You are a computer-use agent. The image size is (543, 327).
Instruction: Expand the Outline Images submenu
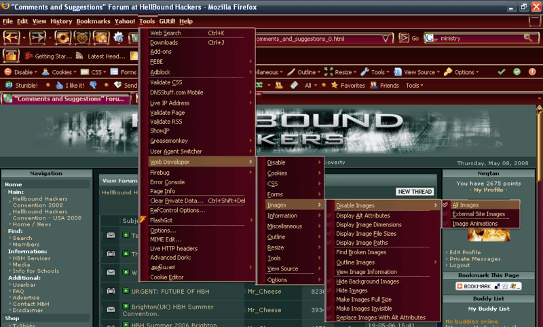coord(383,262)
